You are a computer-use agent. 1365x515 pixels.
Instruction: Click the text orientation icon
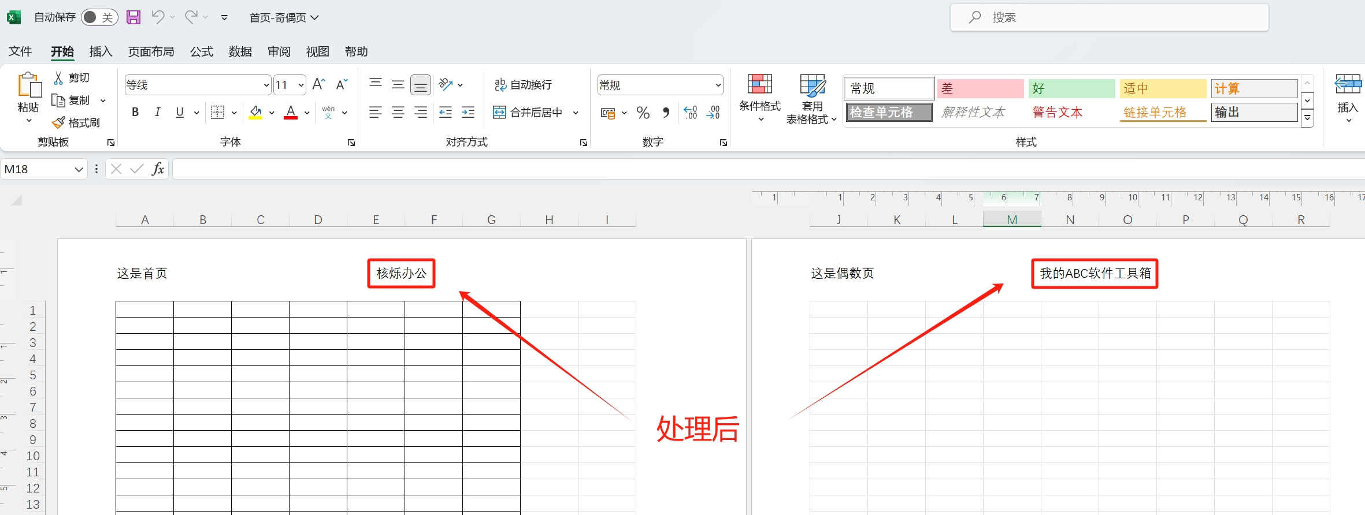coord(446,85)
